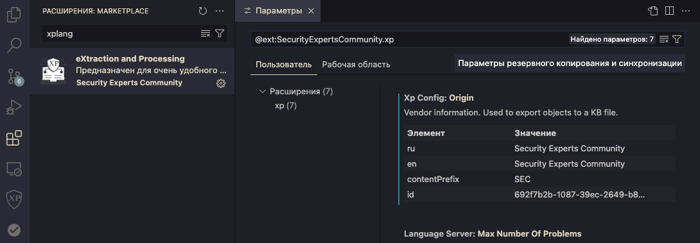Open settings JSON file icon
This screenshot has width=700, height=243.
[653, 11]
